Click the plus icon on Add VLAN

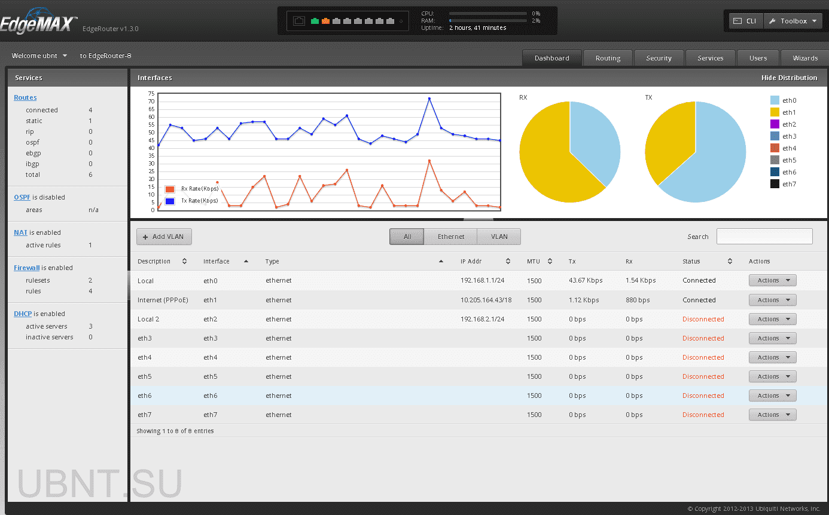[145, 237]
